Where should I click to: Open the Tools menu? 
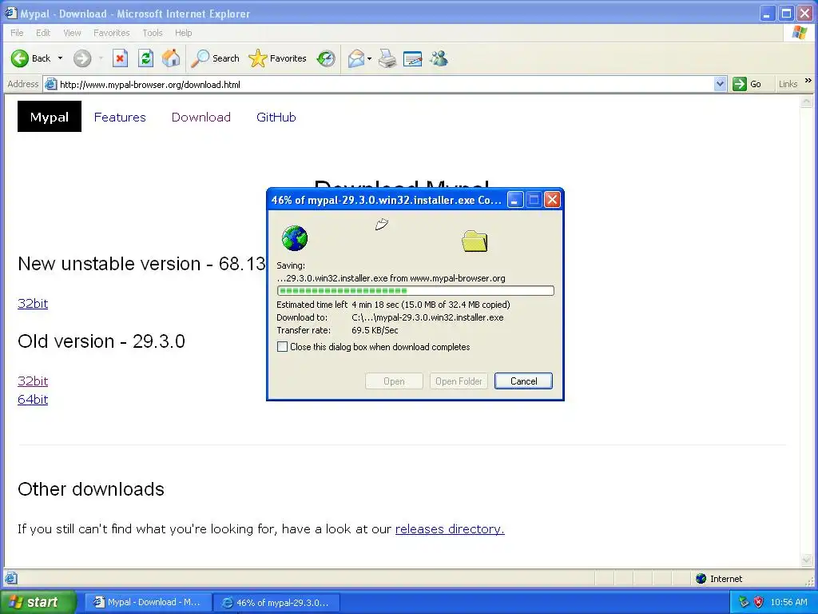click(x=153, y=32)
